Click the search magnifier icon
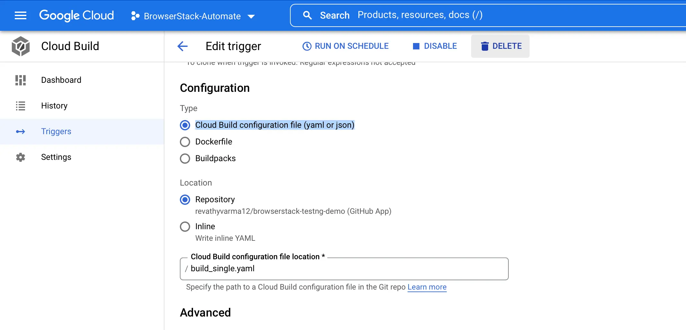 tap(307, 15)
